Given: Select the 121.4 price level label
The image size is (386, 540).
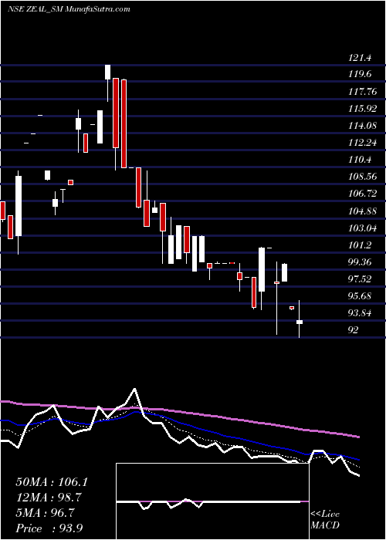Looking at the screenshot, I should (x=360, y=58).
